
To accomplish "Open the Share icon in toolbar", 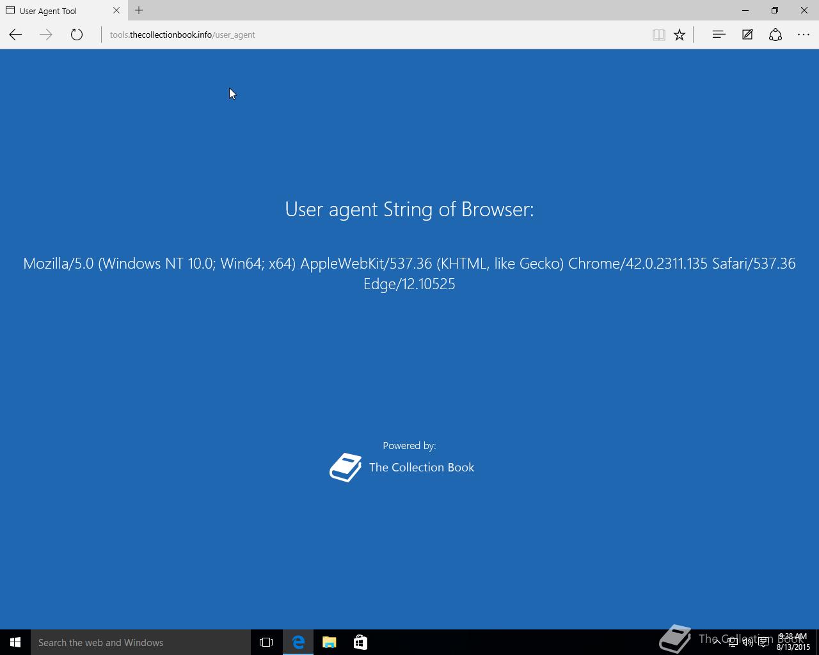I will (x=775, y=35).
